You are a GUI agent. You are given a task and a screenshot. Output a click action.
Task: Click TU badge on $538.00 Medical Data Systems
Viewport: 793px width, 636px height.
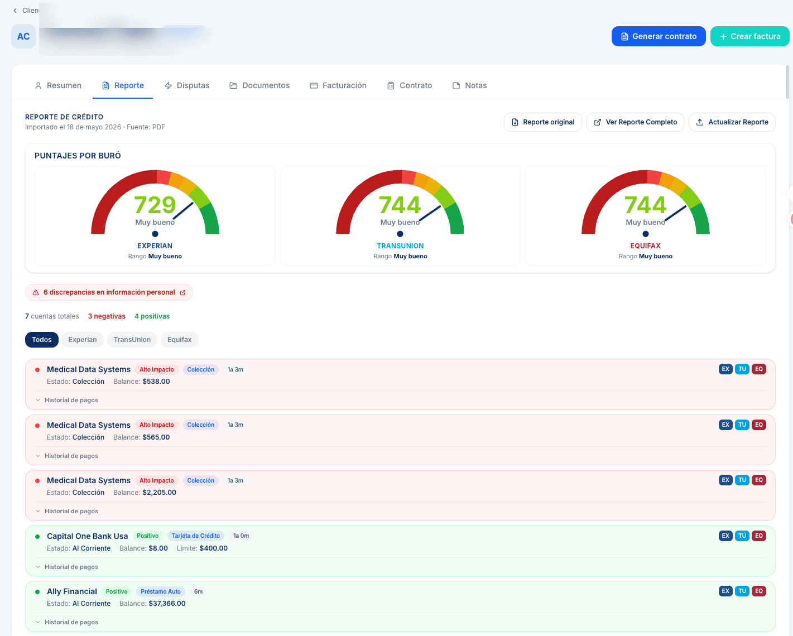click(x=742, y=369)
